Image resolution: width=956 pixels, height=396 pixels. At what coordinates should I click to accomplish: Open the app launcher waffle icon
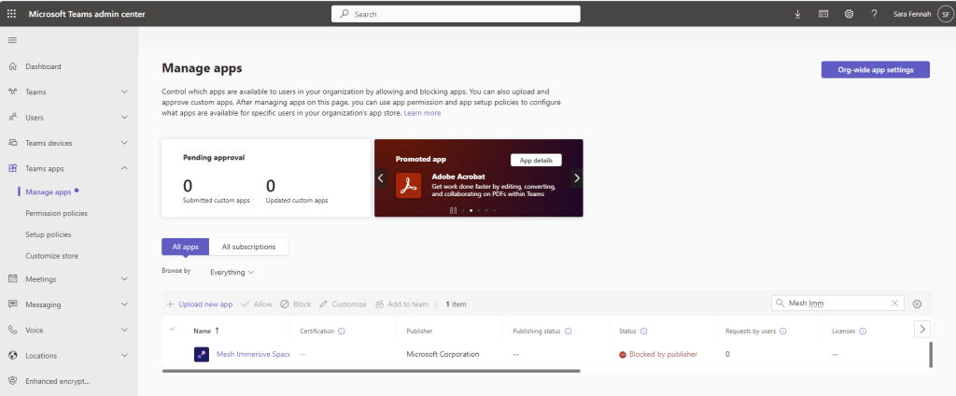click(11, 14)
